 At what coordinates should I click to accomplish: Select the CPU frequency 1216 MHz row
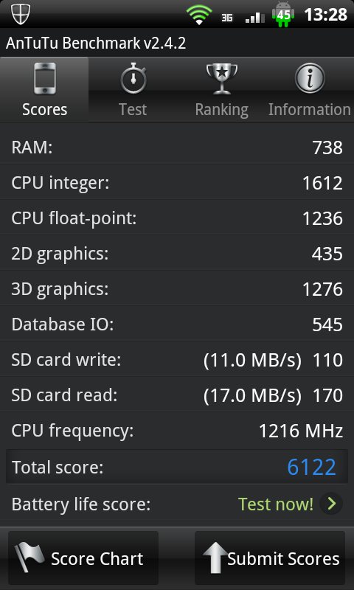177,431
